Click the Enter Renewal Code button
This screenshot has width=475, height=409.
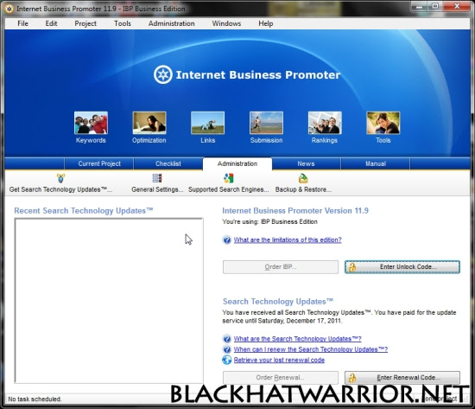pos(402,378)
